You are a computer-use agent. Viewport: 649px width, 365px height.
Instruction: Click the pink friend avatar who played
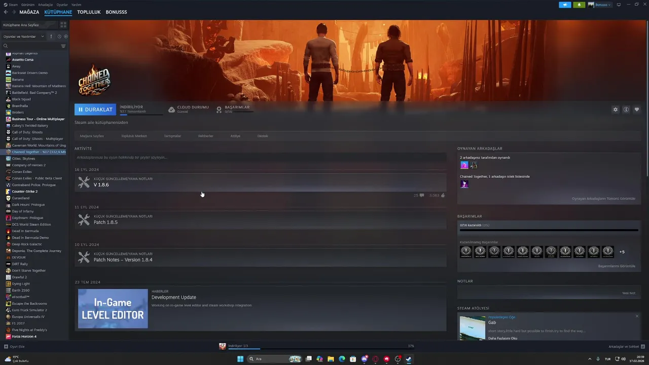[x=464, y=165]
